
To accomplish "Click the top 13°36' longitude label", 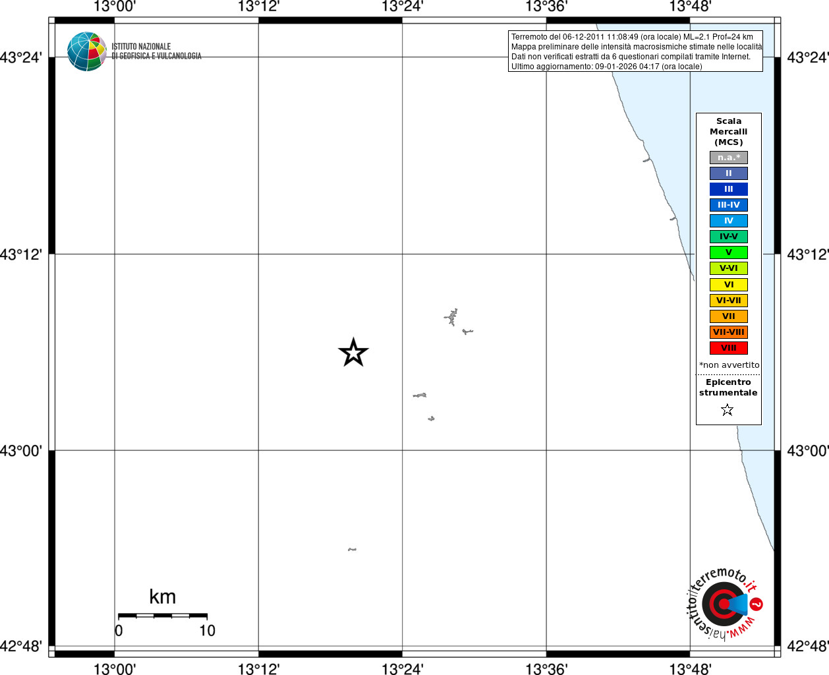I will [x=546, y=7].
